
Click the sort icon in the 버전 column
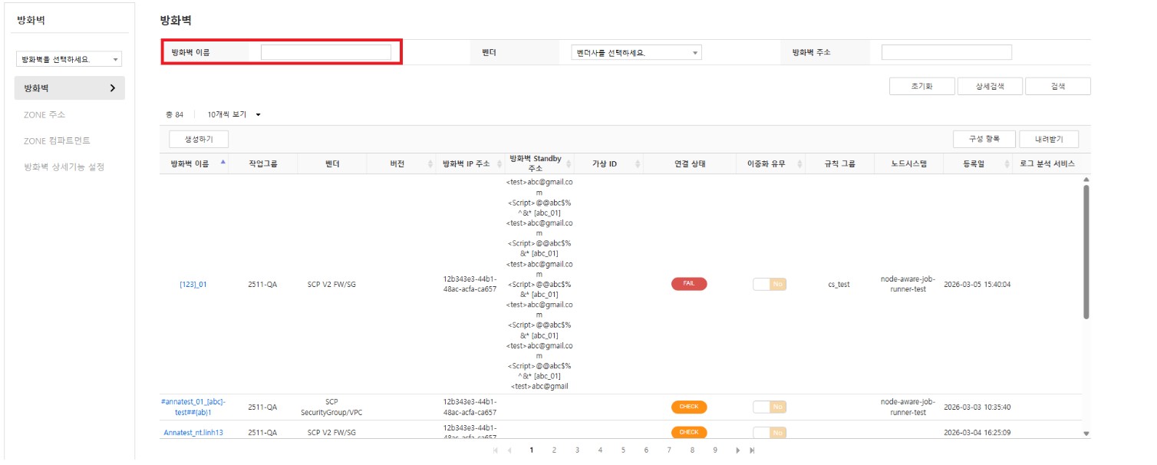[x=430, y=164]
